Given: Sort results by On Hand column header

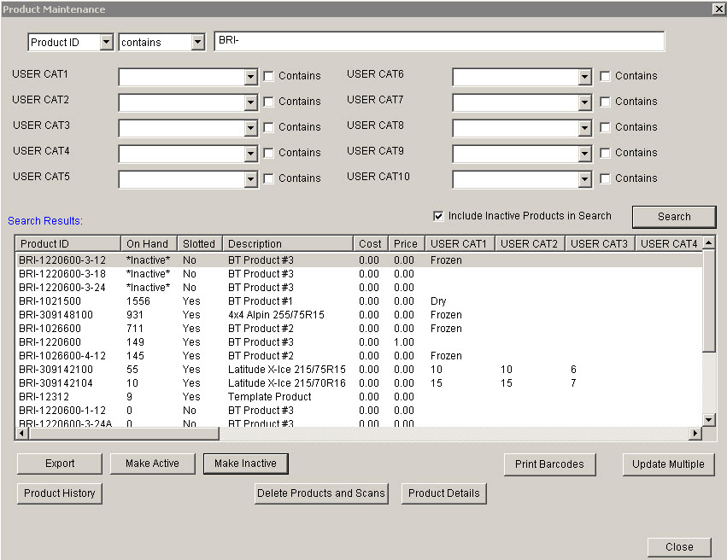Looking at the screenshot, I should [149, 243].
